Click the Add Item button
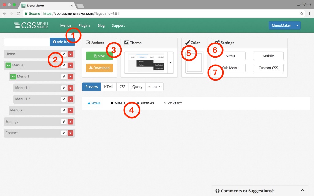Screen dimensions: 314x196 click(62, 42)
